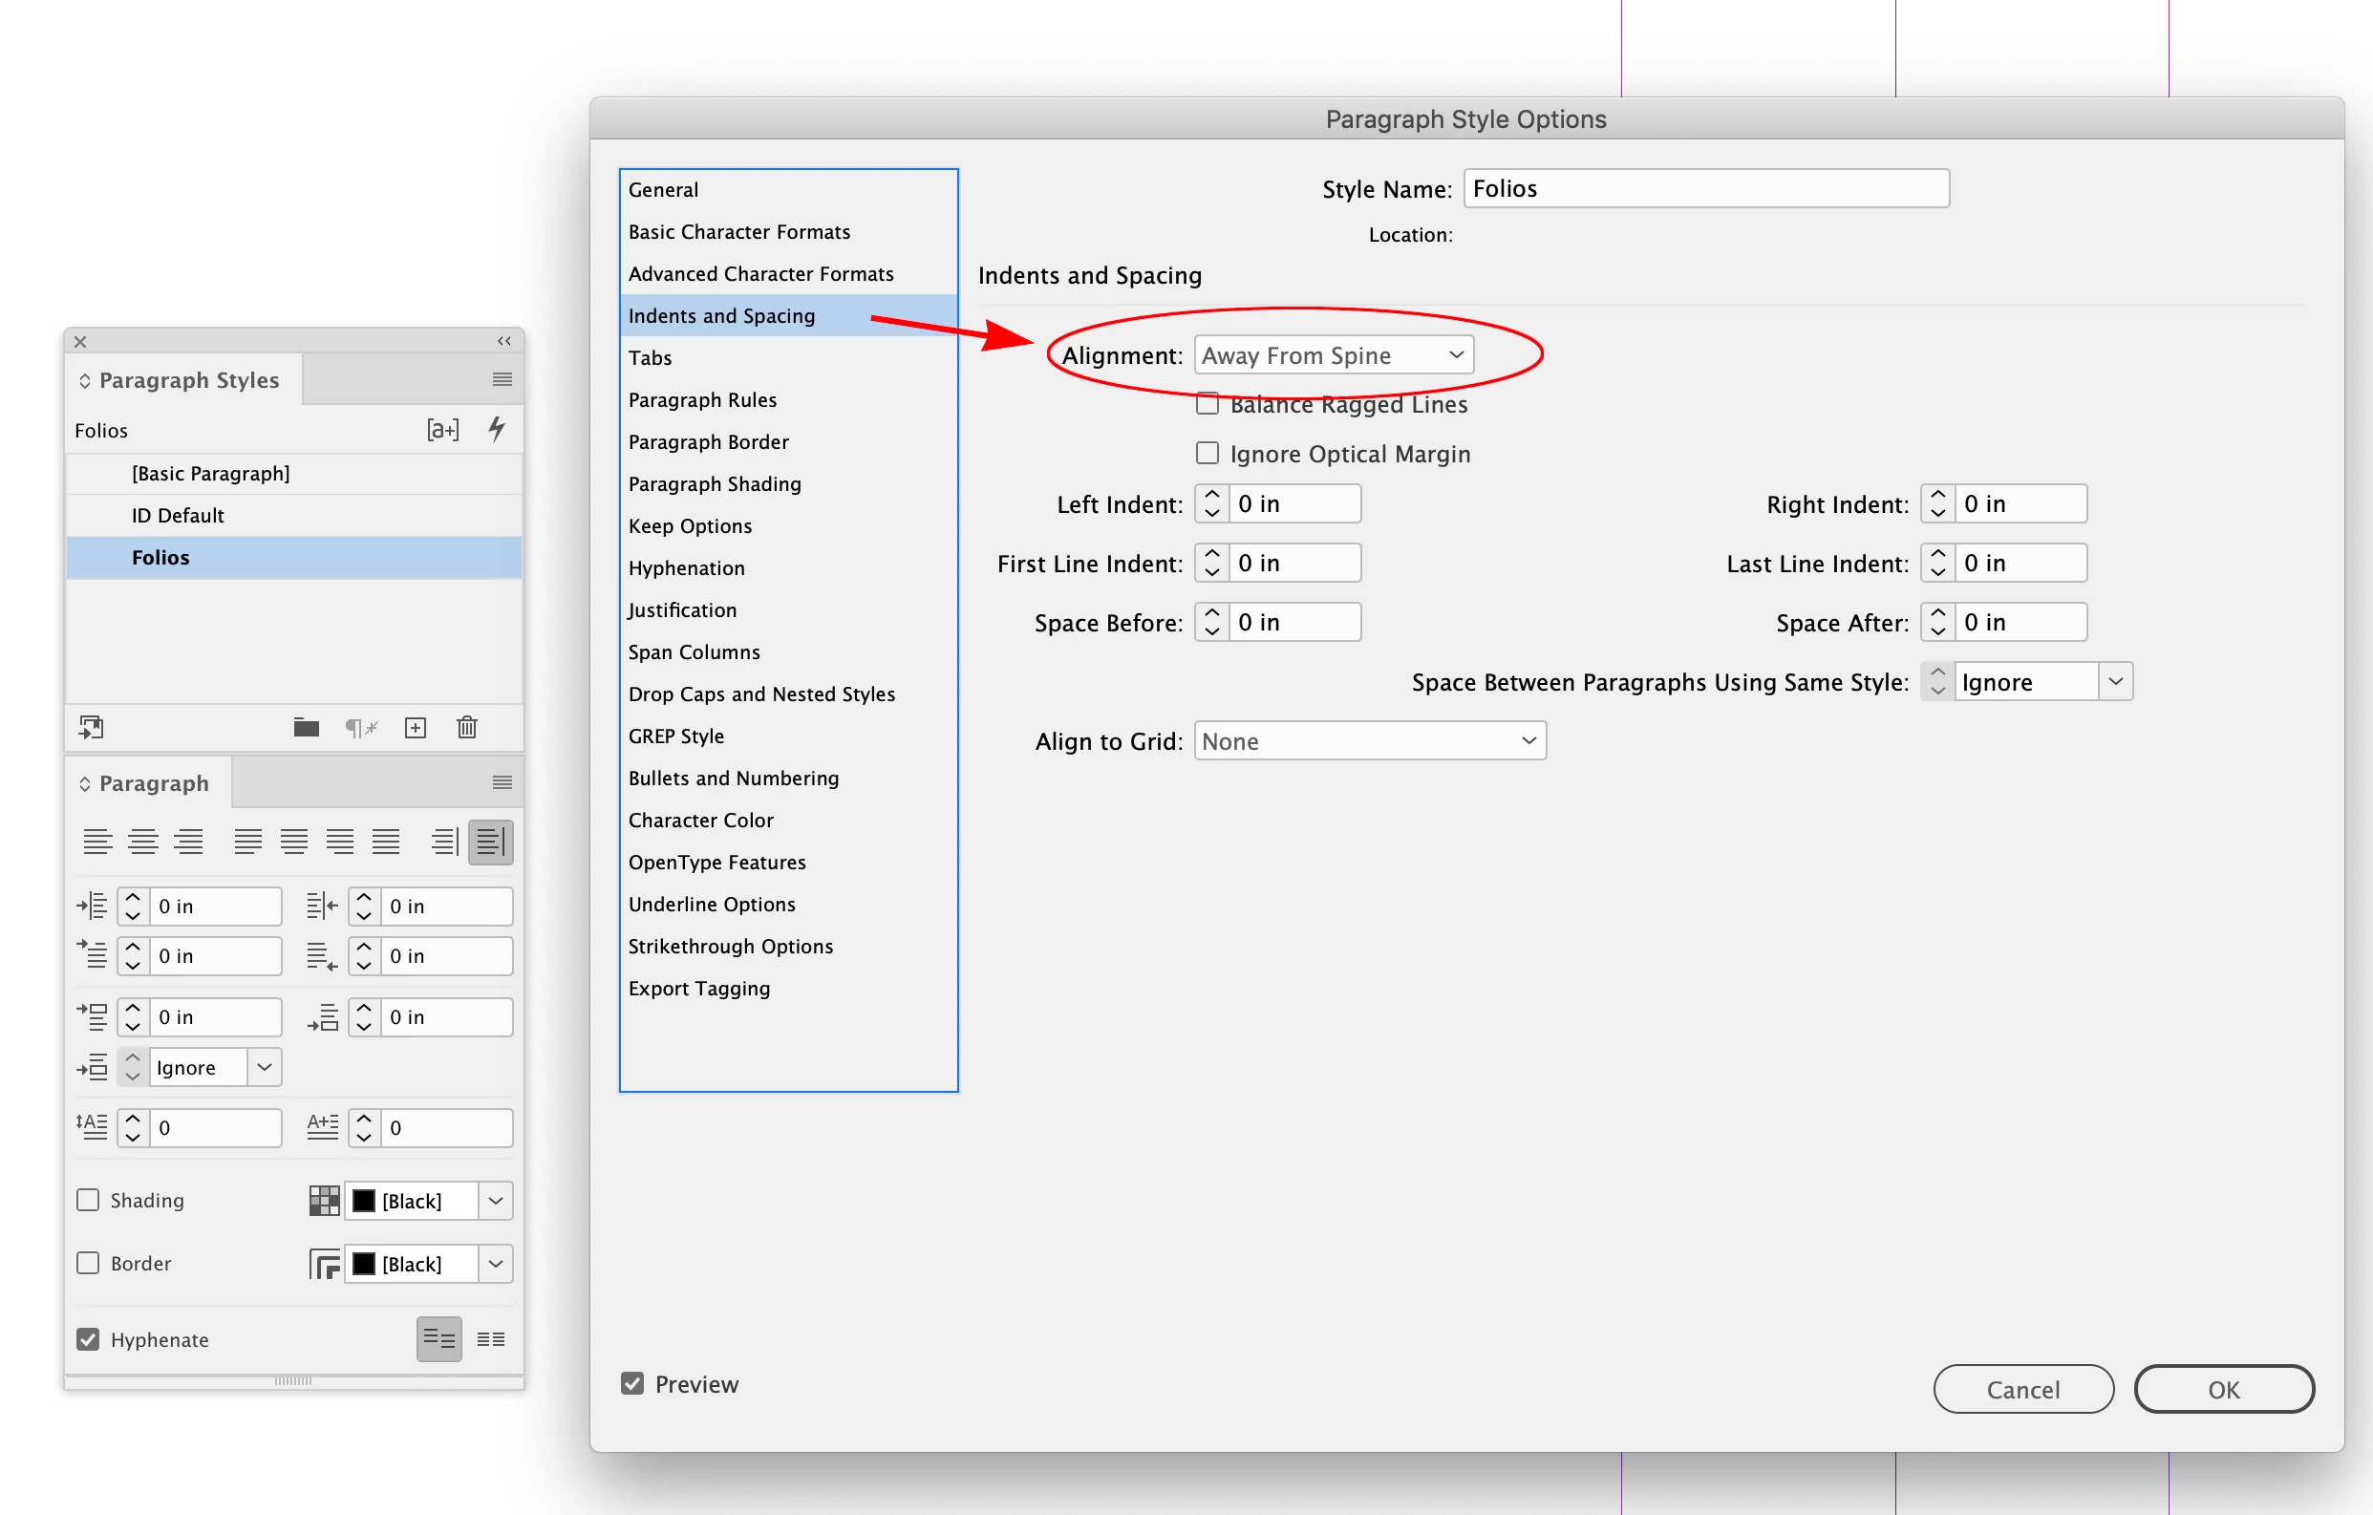Click the Style Name input field

(x=1706, y=188)
